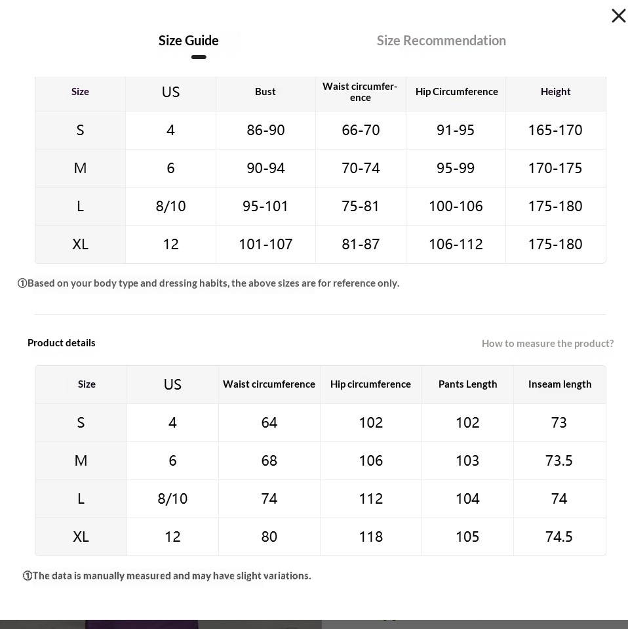
Task: Close the size guide popup
Action: coord(618,16)
